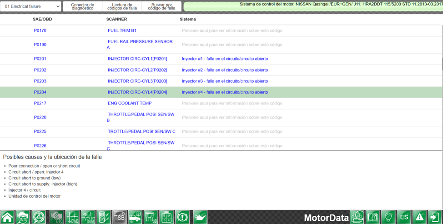Open the oil can service icon

tap(200, 217)
